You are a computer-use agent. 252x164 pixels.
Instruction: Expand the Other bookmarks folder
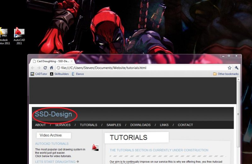click(226, 74)
